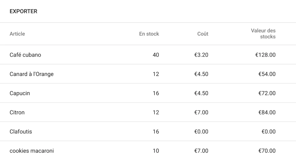This screenshot has width=296, height=159.
Task: Click the €54.00 stock value
Action: click(x=267, y=74)
